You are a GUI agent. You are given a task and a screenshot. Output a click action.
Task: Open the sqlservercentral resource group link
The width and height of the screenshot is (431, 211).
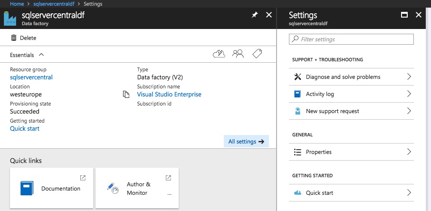pos(31,77)
